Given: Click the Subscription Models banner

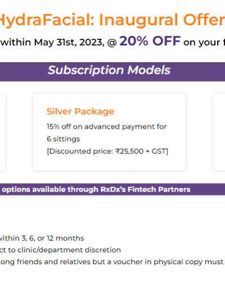Looking at the screenshot, I should (x=112, y=72).
